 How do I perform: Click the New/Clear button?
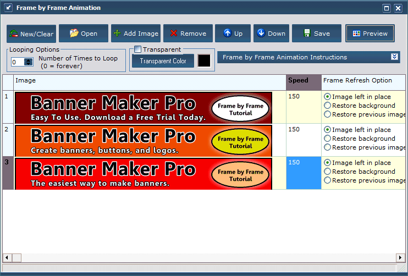(x=31, y=34)
